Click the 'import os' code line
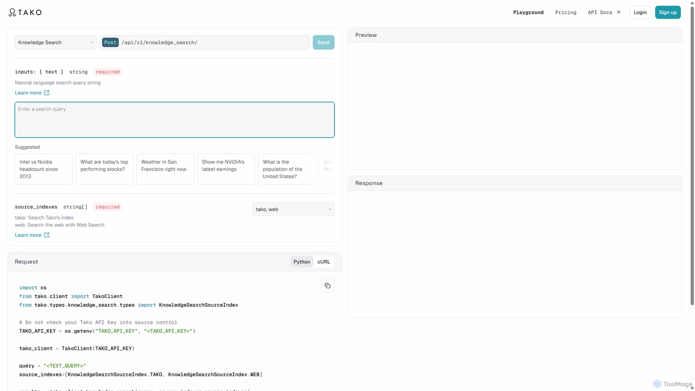This screenshot has width=695, height=391. click(x=33, y=288)
